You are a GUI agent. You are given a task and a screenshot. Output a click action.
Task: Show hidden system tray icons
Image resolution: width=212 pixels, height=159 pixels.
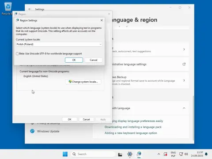pyautogui.click(x=159, y=154)
